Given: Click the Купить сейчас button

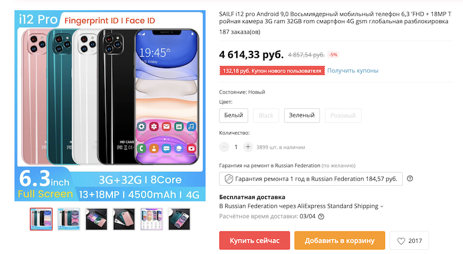Looking at the screenshot, I should (x=255, y=241).
